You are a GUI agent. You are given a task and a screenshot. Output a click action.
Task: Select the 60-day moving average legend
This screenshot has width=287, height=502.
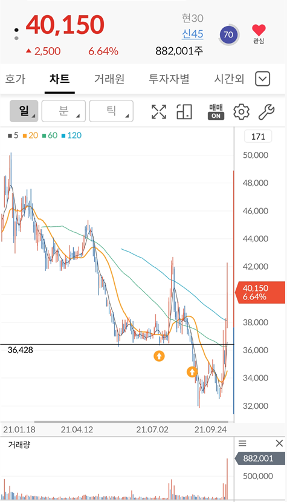coord(50,135)
